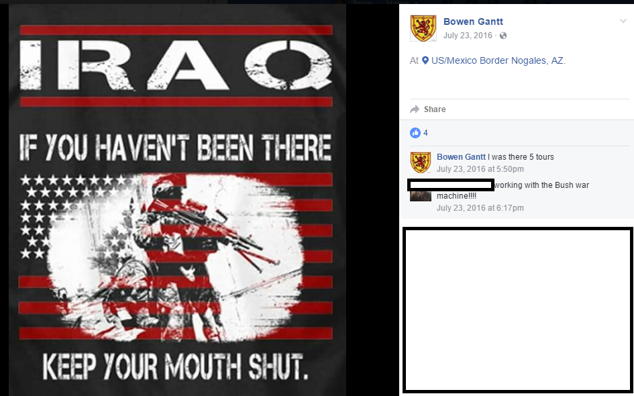Viewport: 634px width, 396px height.
Task: Open the post options chevron menu
Action: click(x=623, y=21)
